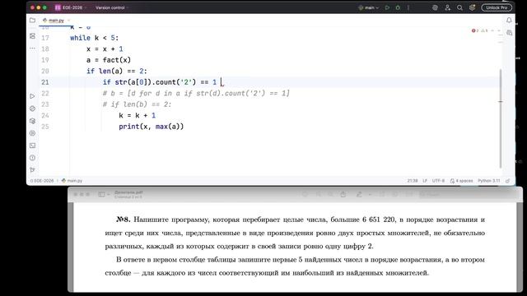
Task: Click the PDF file title in viewer toolbar
Action: [128, 192]
